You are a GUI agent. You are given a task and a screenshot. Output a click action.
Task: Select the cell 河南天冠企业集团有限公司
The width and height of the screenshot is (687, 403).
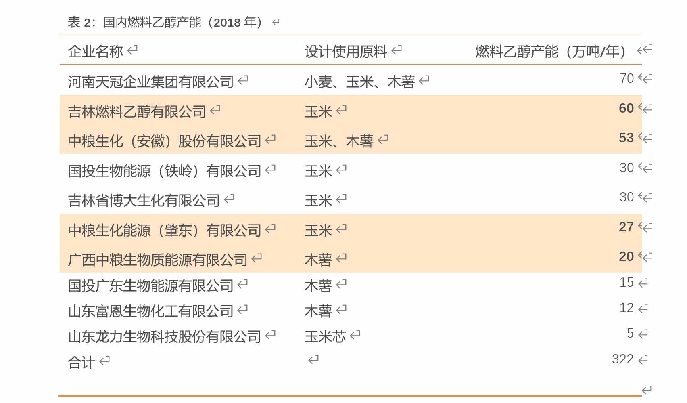point(150,82)
